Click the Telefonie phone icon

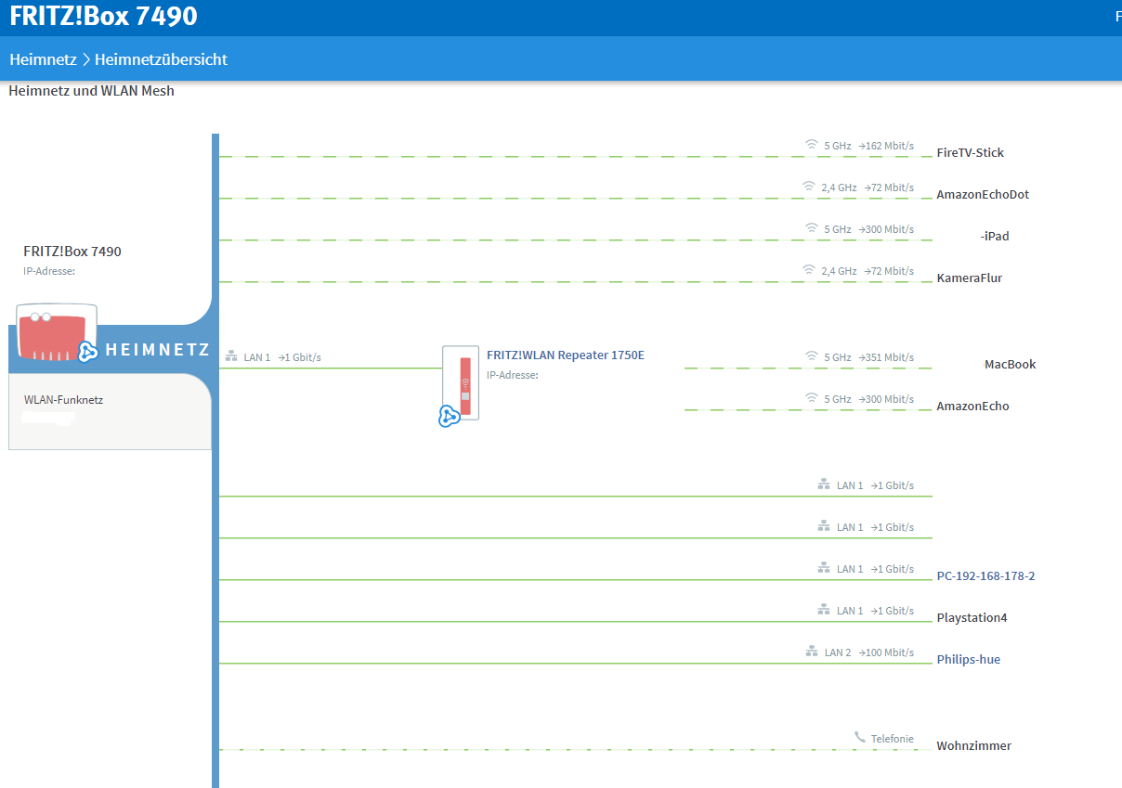pos(860,738)
